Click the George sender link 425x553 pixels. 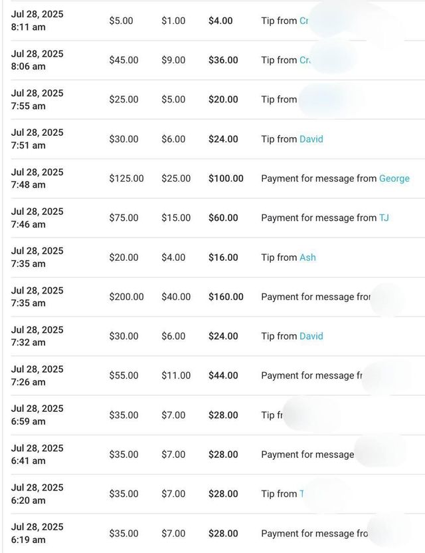tap(394, 178)
